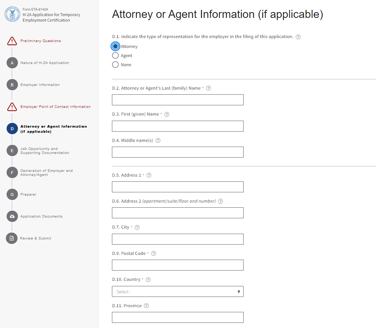Image resolution: width=376 pixels, height=328 pixels.
Task: Open Nature of H-2A Application step
Action: [x=45, y=63]
